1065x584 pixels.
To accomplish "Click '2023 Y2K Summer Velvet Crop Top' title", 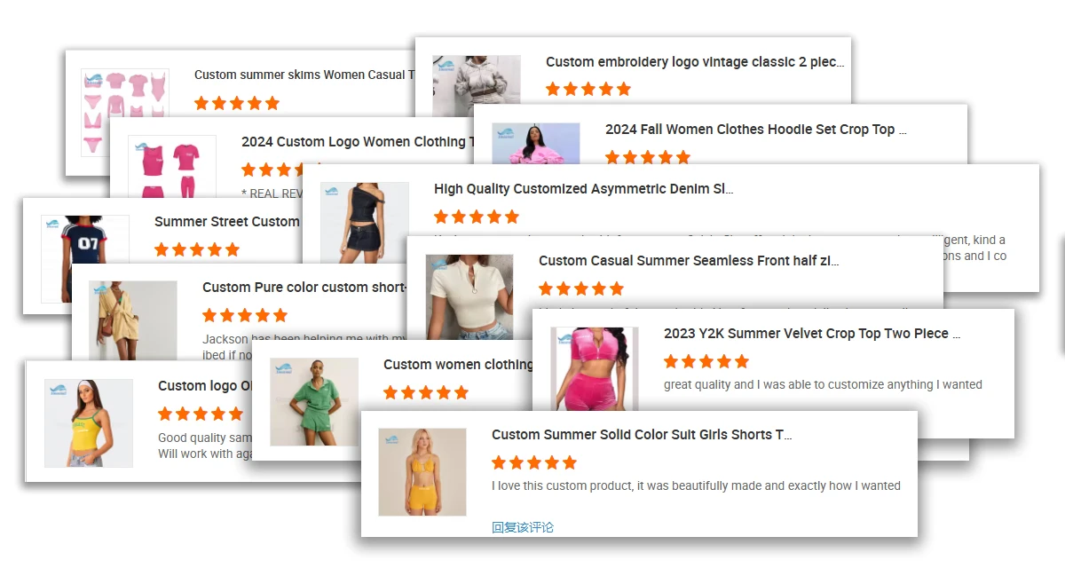I will coord(812,334).
